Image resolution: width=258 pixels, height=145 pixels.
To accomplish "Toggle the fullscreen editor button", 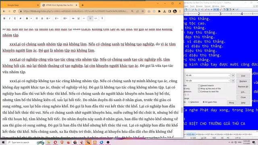I will click(x=90, y=19).
